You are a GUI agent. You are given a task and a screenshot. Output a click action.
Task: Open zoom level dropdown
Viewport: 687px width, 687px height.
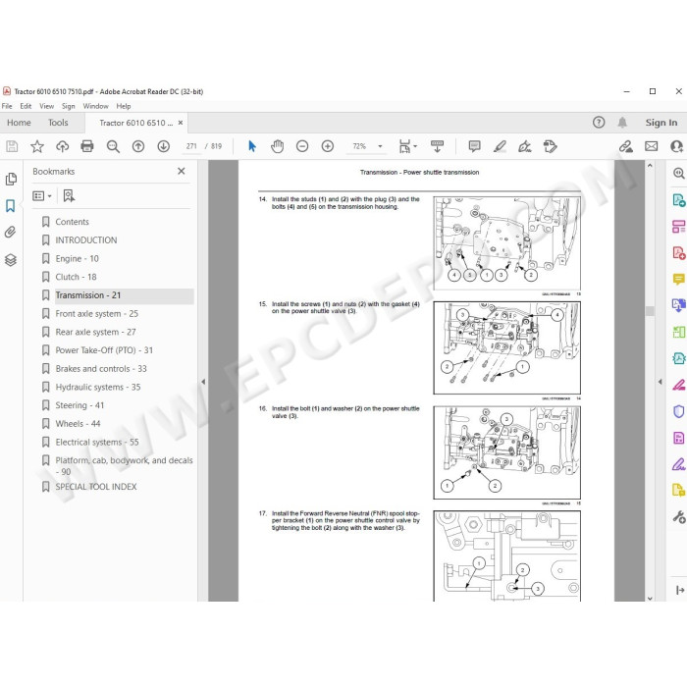point(381,146)
